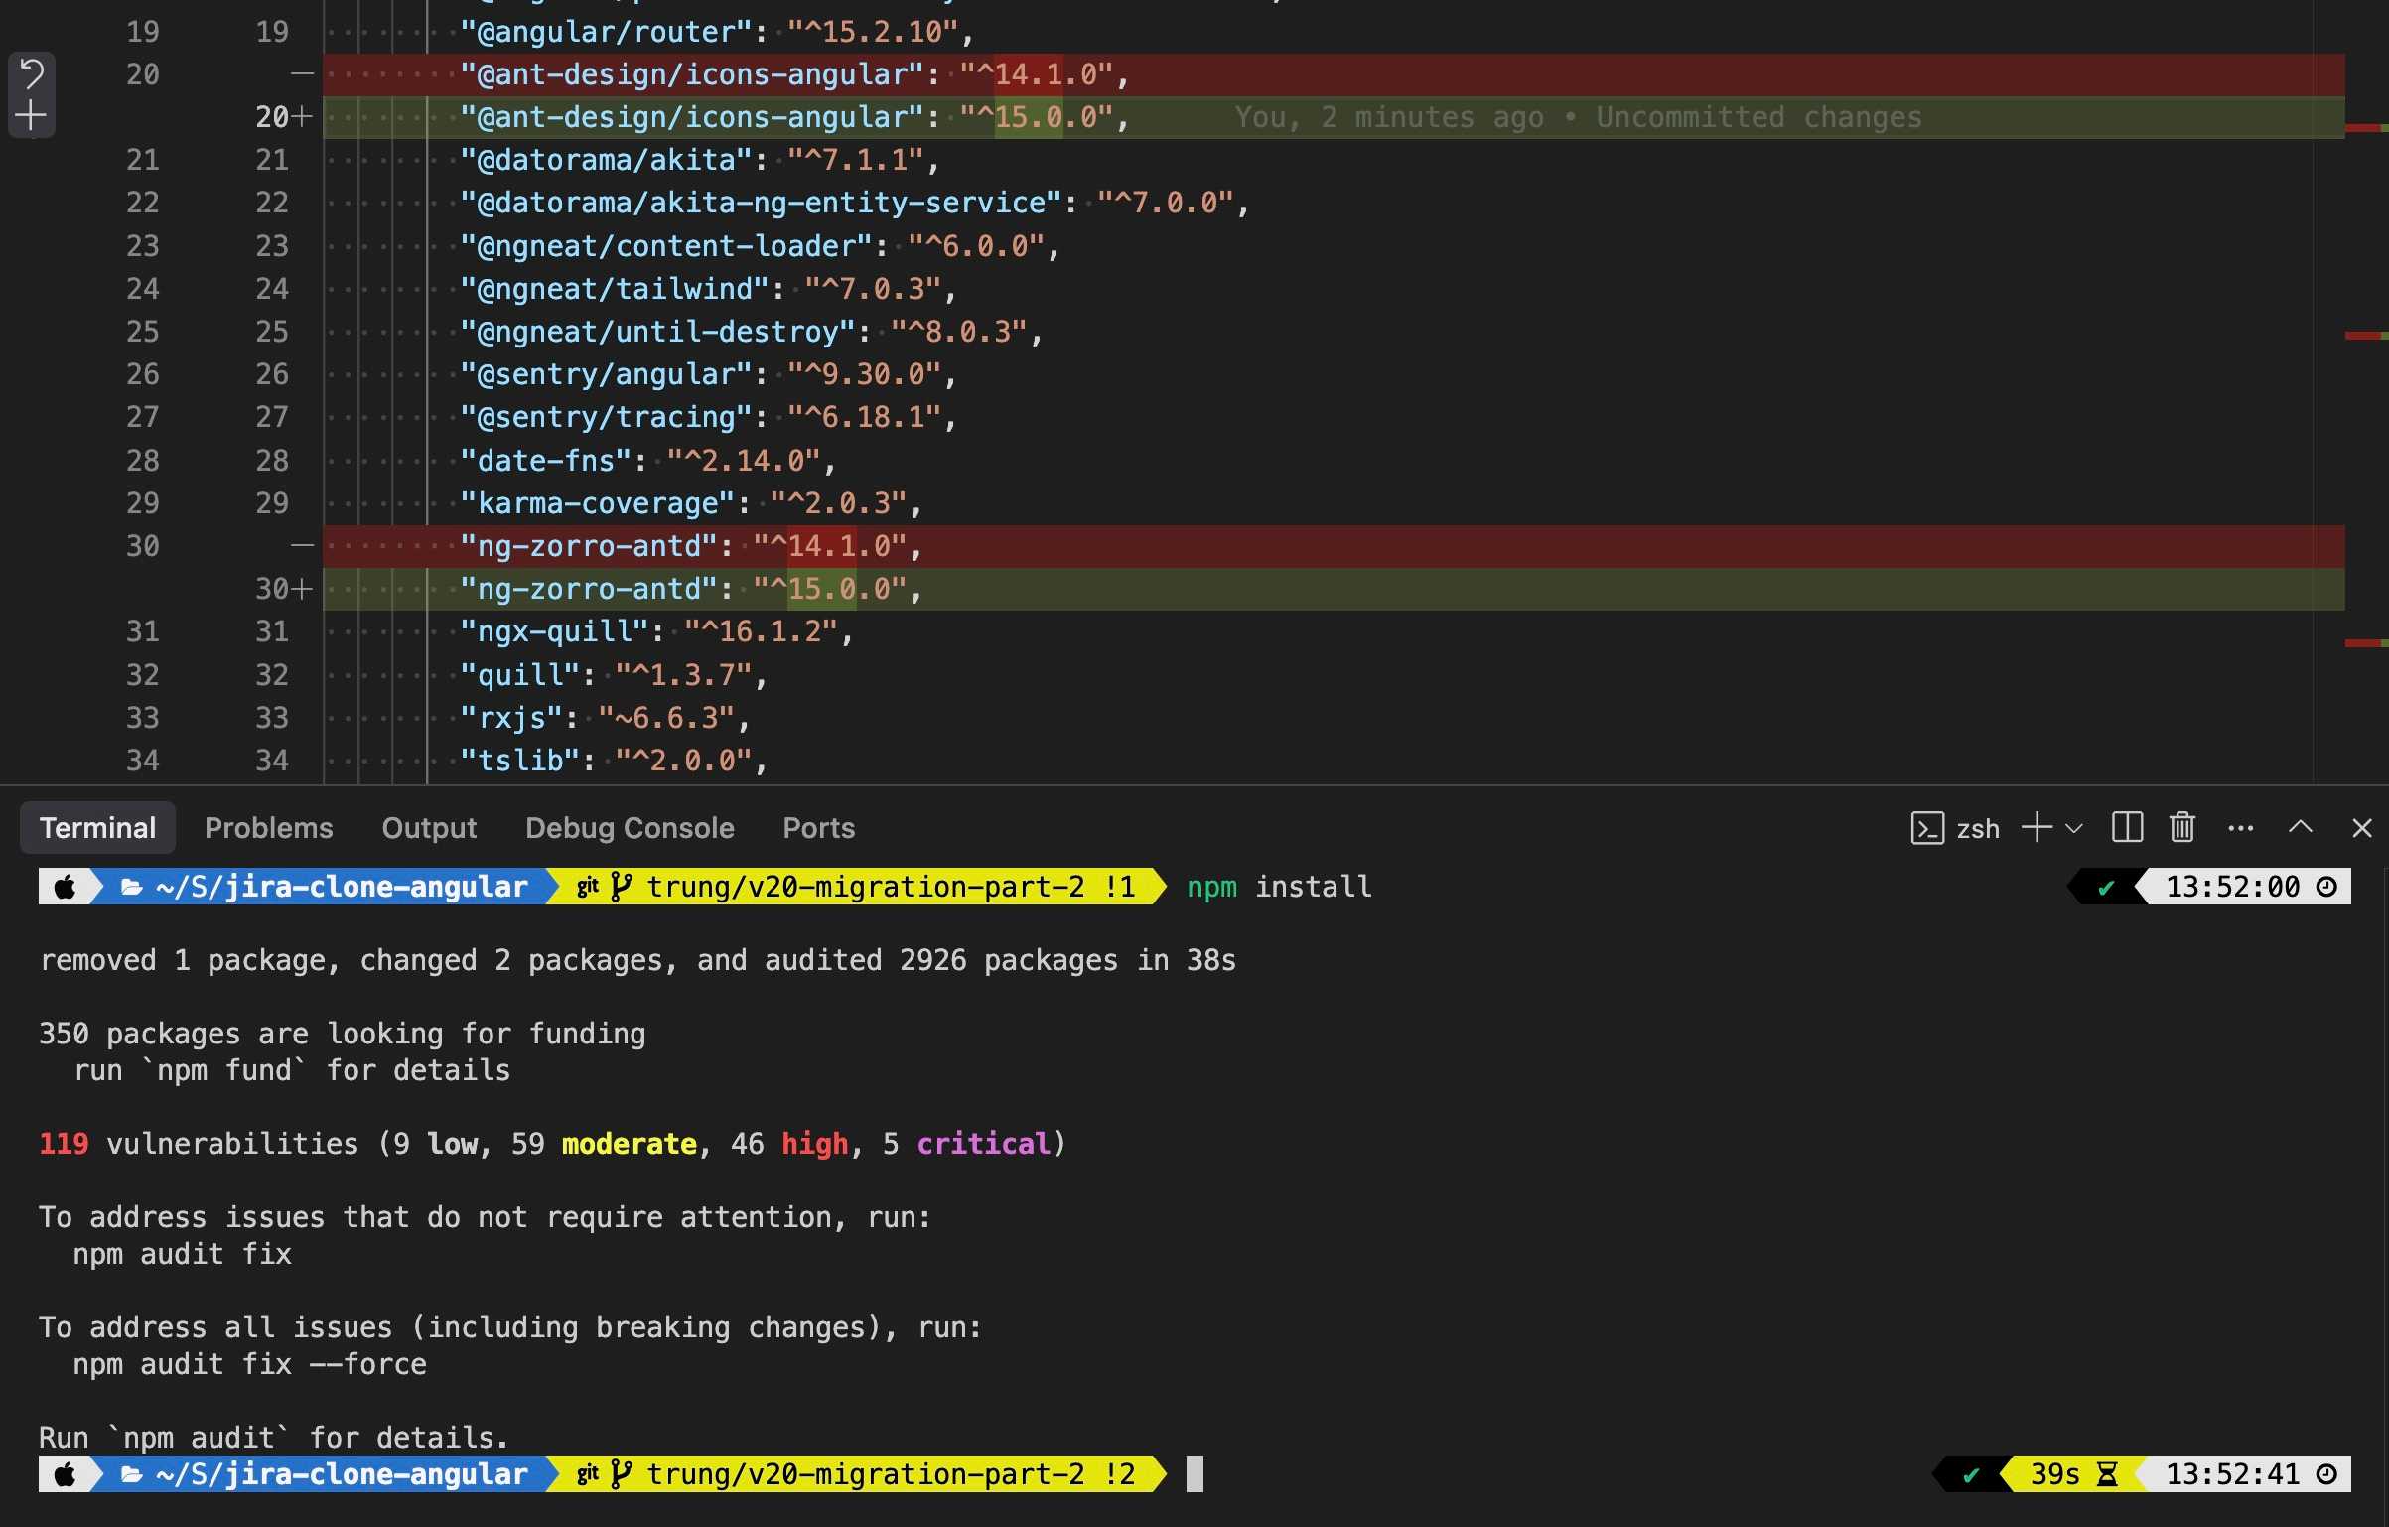2389x1527 pixels.
Task: Click the 13:52:41 timestamp in terminal
Action: pyautogui.click(x=2233, y=1474)
